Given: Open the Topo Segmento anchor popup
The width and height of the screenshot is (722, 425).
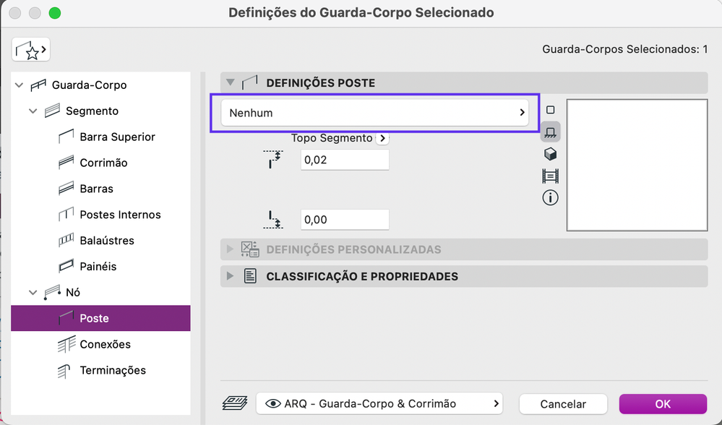Looking at the screenshot, I should (382, 138).
